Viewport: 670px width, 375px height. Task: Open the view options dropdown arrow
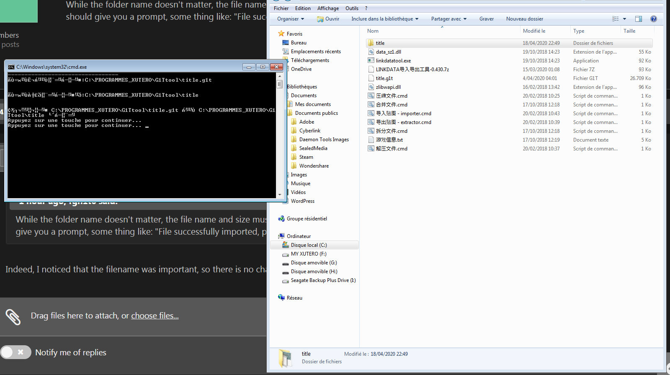(x=624, y=19)
